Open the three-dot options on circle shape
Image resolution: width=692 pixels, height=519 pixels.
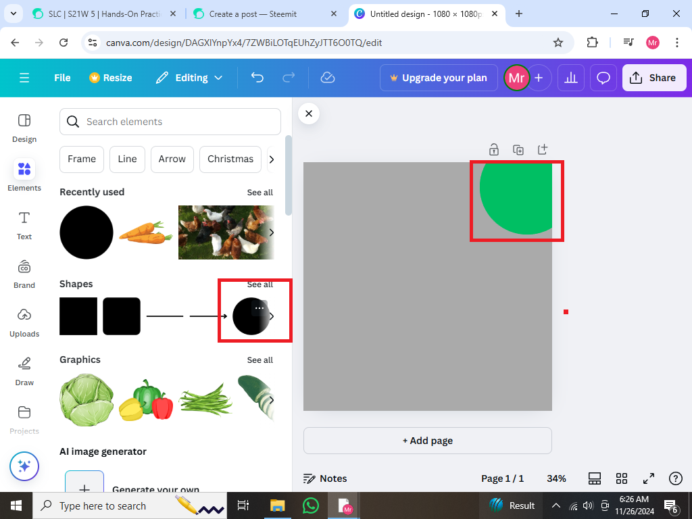(x=259, y=307)
